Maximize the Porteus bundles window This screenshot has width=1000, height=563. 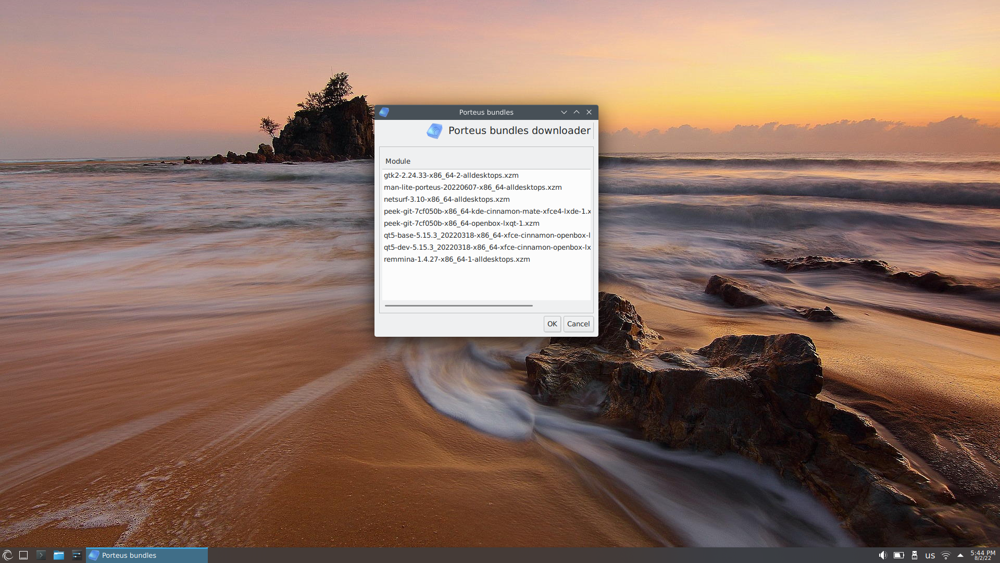pyautogui.click(x=577, y=112)
